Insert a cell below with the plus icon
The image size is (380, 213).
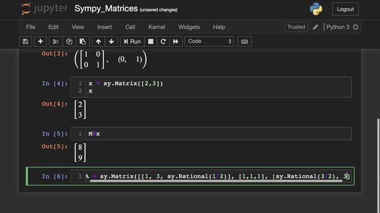pos(40,41)
